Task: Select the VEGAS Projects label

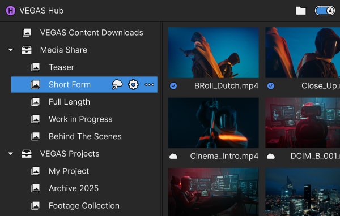Action: click(70, 154)
